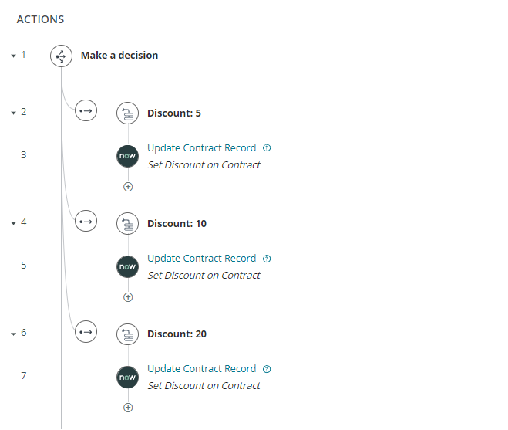
Task: Select the Discount: 5 branch arrow icon
Action: point(86,110)
